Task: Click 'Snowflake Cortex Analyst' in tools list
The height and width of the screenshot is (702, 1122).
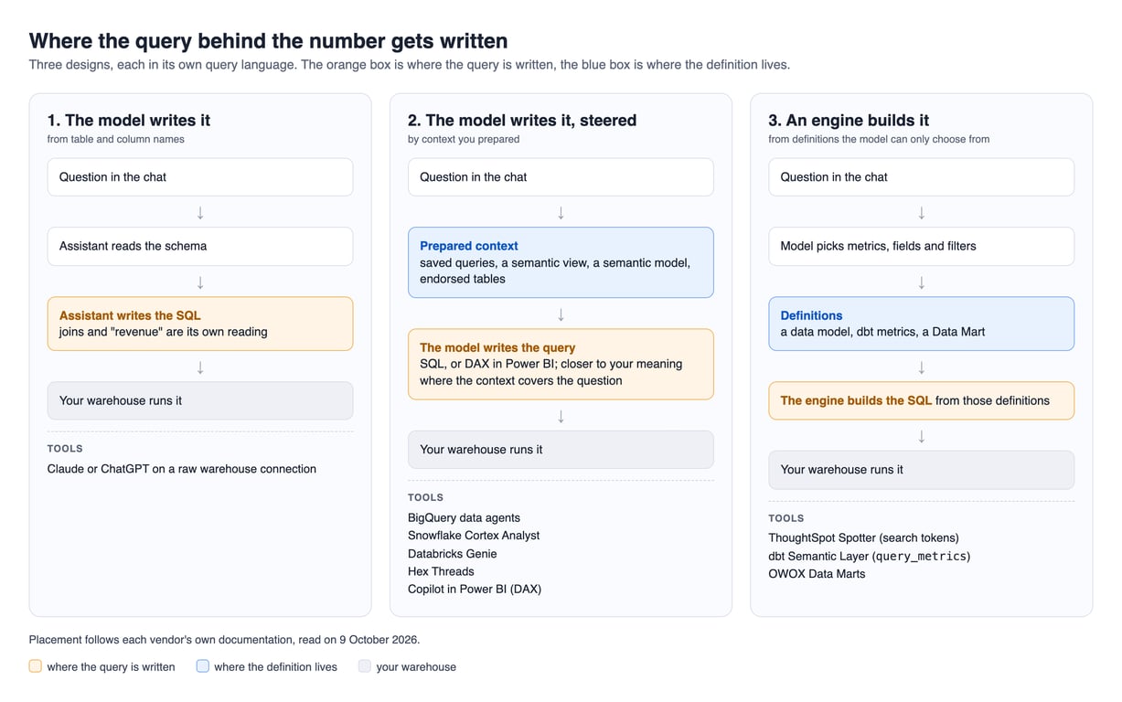Action: click(474, 536)
